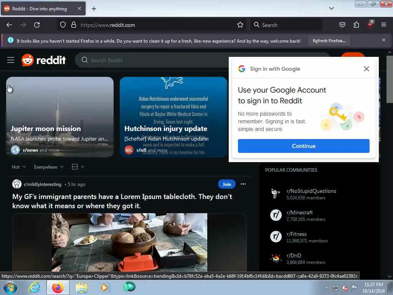Click the Refresh Firefox button
393x295 pixels.
[x=329, y=41]
